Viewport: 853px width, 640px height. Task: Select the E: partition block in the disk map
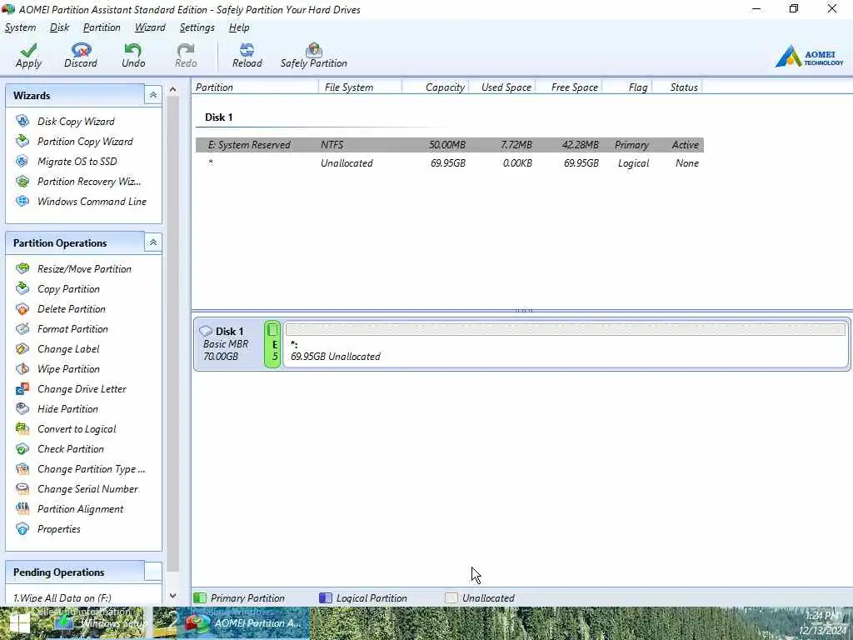point(272,344)
